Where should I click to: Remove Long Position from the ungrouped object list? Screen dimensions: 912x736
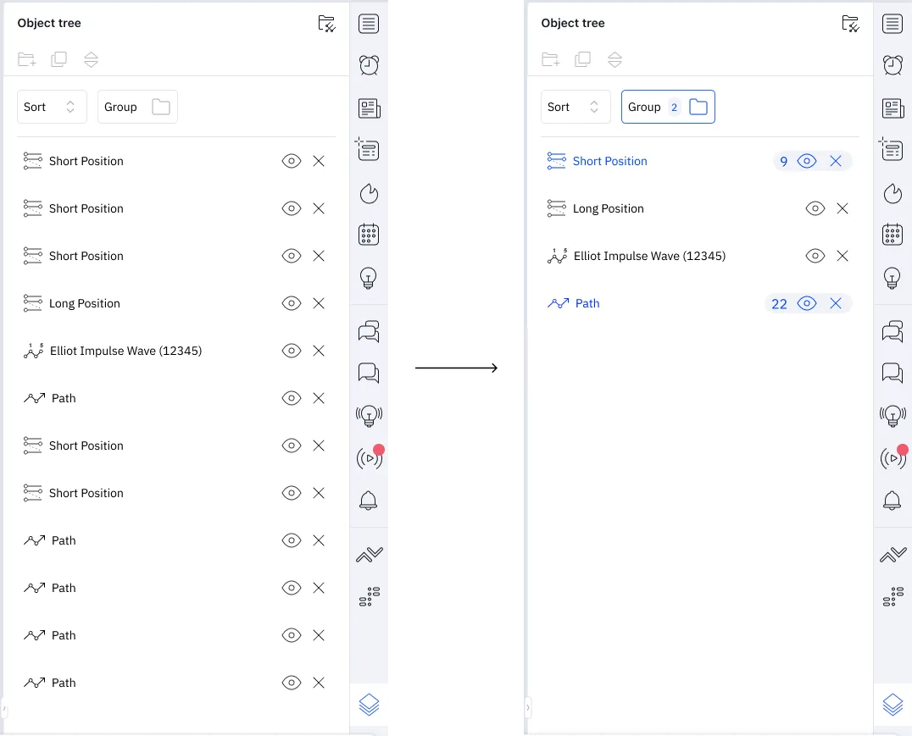tap(319, 303)
